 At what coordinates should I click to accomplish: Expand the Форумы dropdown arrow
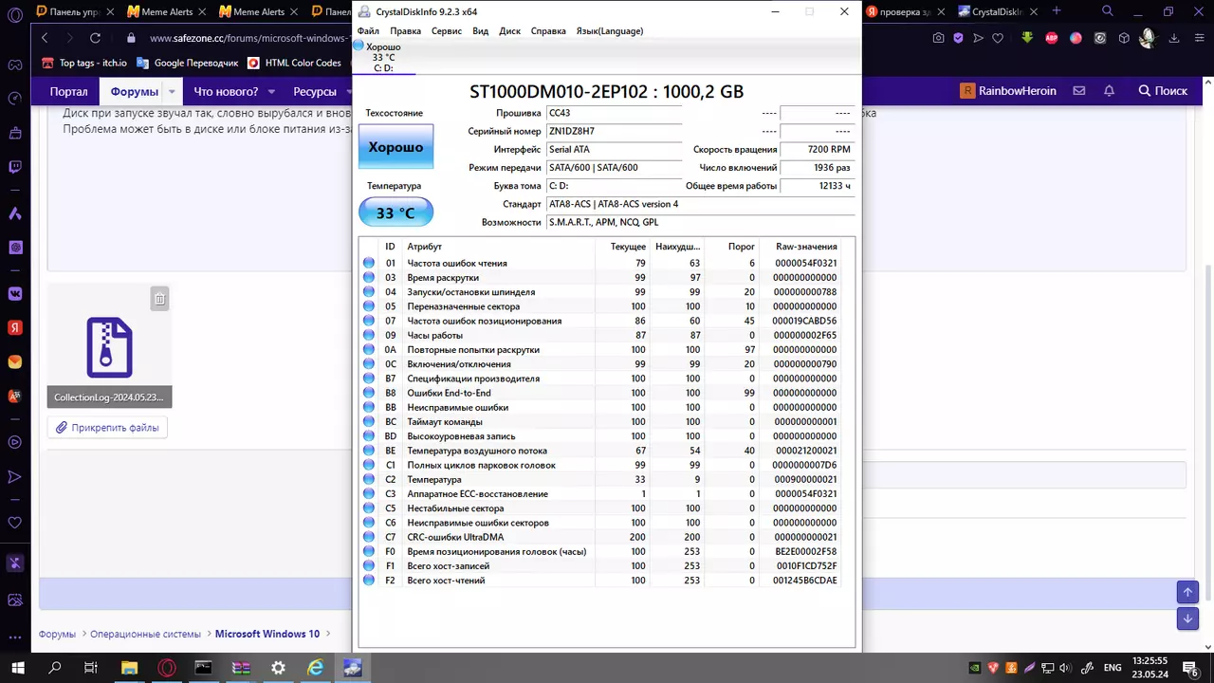pyautogui.click(x=172, y=92)
